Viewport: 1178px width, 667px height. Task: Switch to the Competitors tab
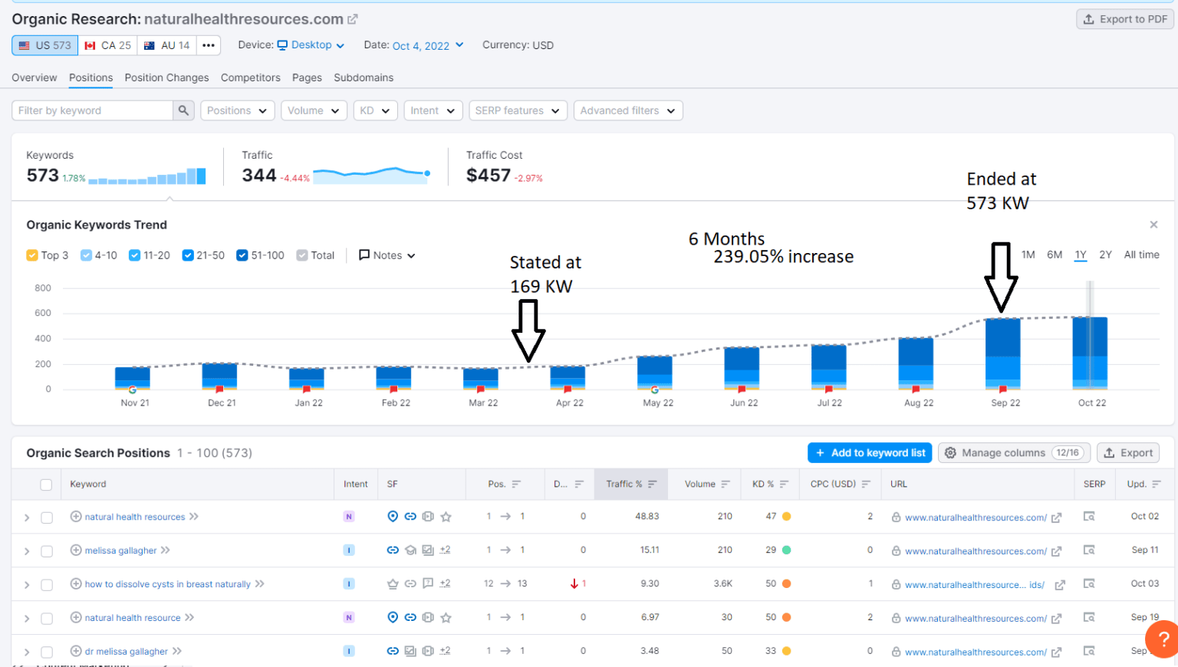point(251,77)
